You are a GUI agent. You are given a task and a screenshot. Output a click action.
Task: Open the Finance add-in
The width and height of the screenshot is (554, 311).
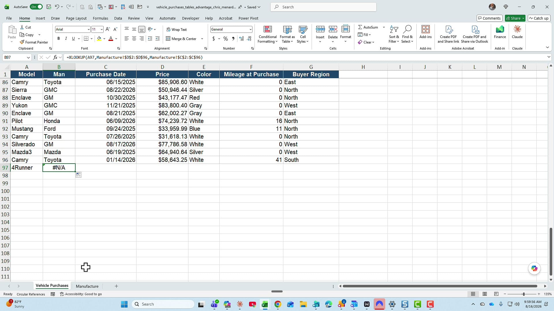(x=500, y=32)
